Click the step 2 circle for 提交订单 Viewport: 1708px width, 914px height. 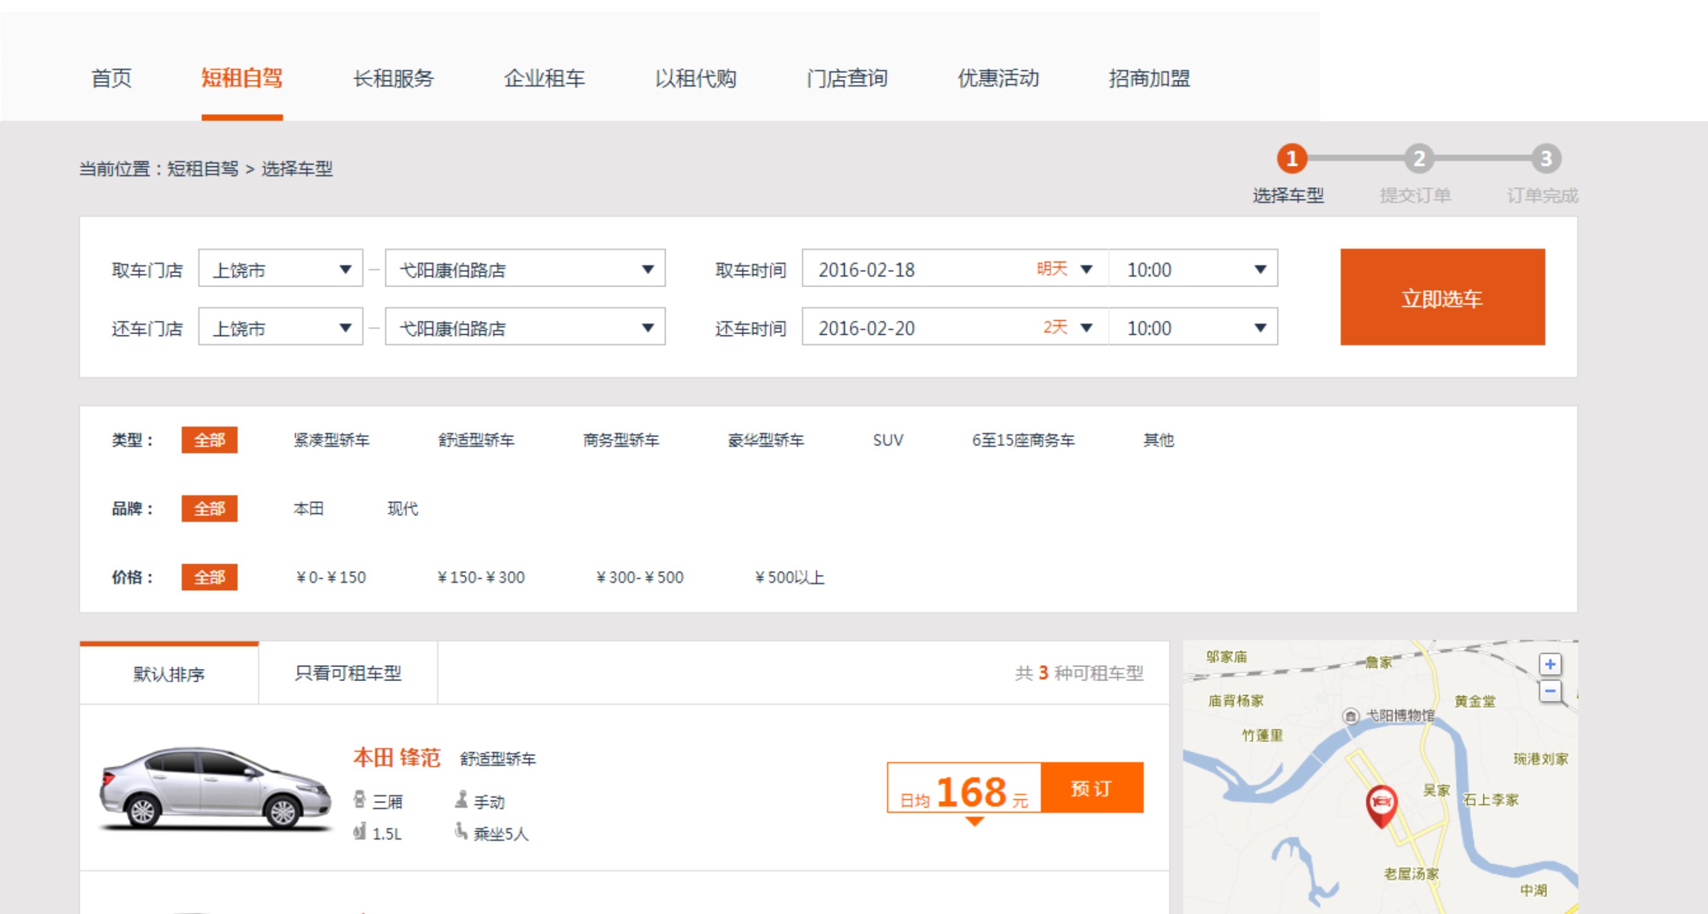tap(1419, 159)
